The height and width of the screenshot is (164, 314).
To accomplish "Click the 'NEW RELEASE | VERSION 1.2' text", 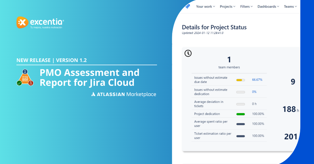I will (52, 60).
